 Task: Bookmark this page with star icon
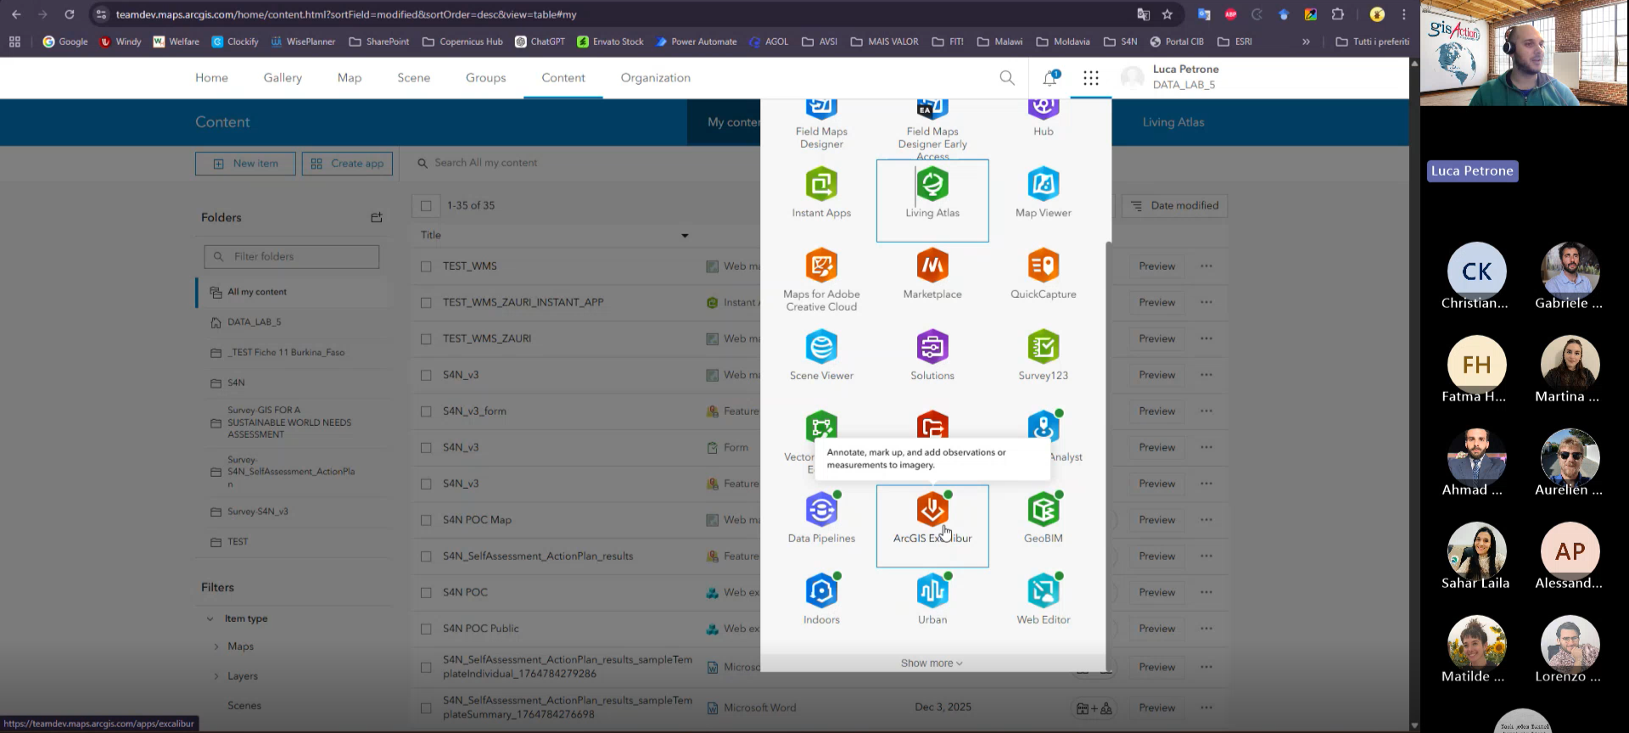(x=1167, y=14)
